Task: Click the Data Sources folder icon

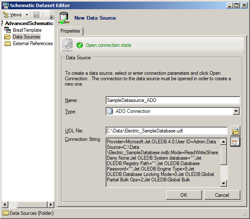Action: [x=8, y=37]
